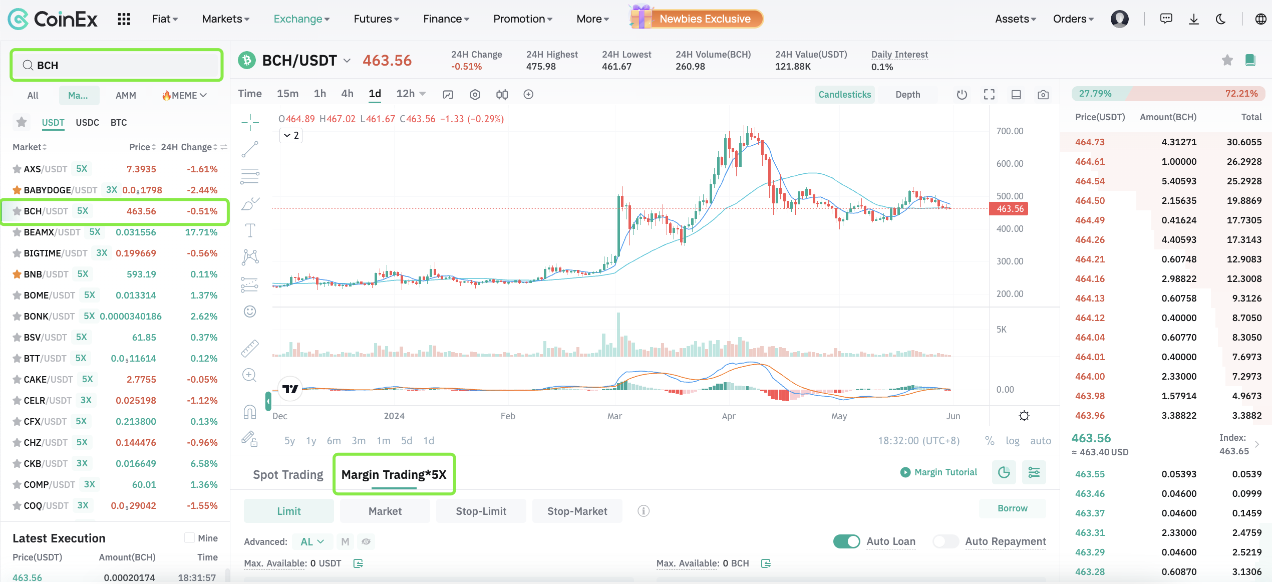Add BCH/USDT to favorites star
The height and width of the screenshot is (584, 1272).
pyautogui.click(x=1227, y=61)
